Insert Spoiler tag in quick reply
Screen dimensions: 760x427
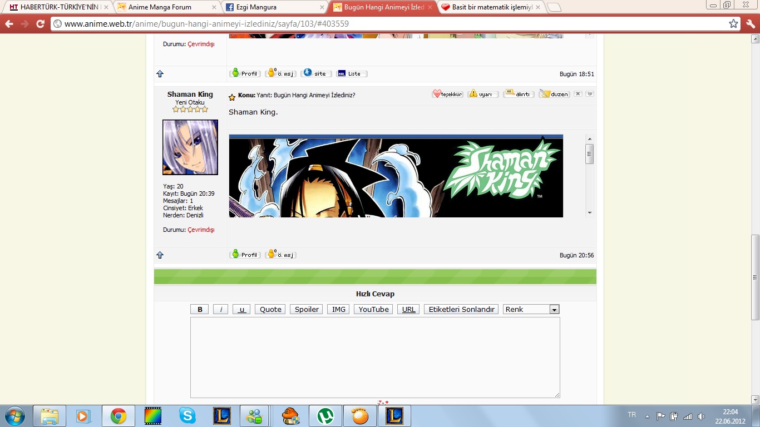tap(307, 309)
